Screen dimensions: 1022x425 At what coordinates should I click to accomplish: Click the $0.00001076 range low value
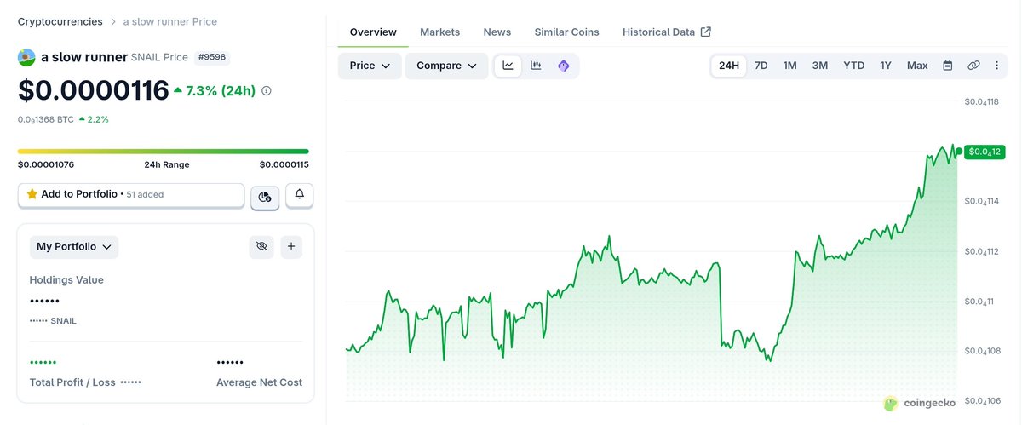pos(46,164)
